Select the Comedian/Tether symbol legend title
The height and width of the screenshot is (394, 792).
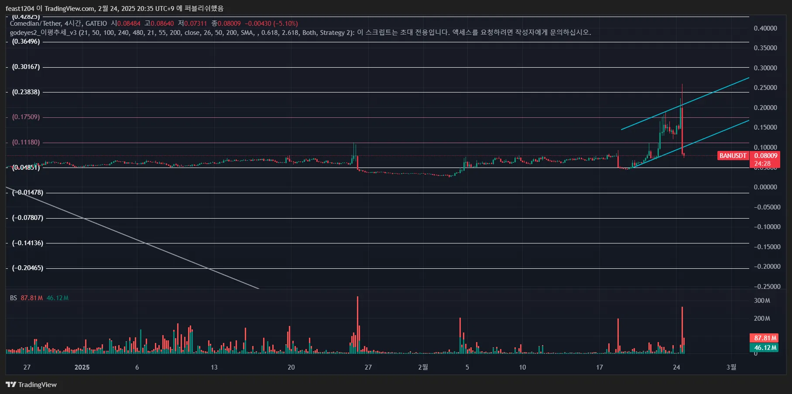pyautogui.click(x=36, y=23)
